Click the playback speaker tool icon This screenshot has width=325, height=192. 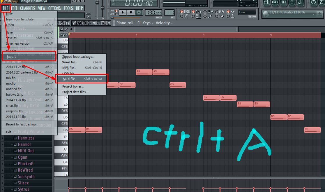click(109, 23)
